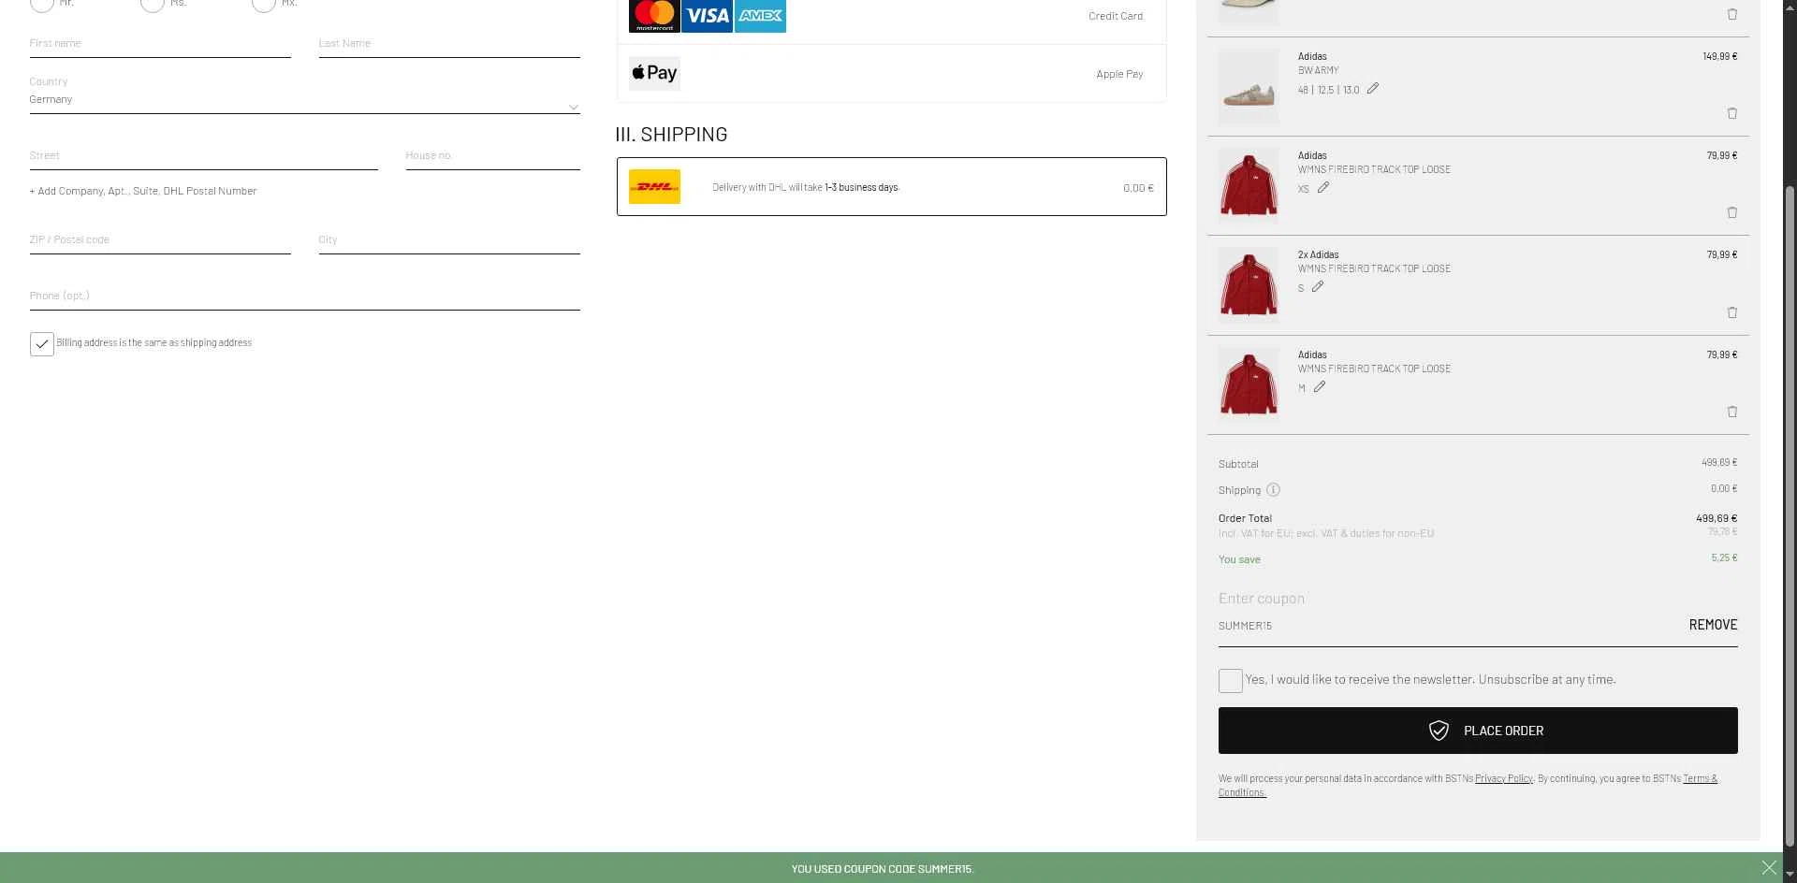Delete the 2x Adidas size S item

1731,312
